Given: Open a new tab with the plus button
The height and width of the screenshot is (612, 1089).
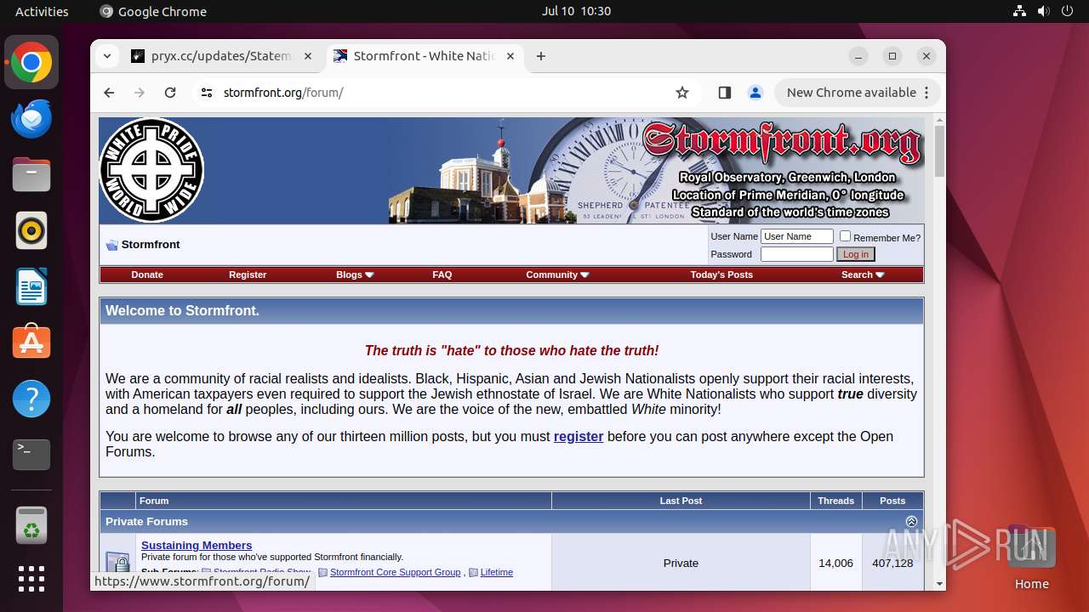Looking at the screenshot, I should (x=541, y=56).
